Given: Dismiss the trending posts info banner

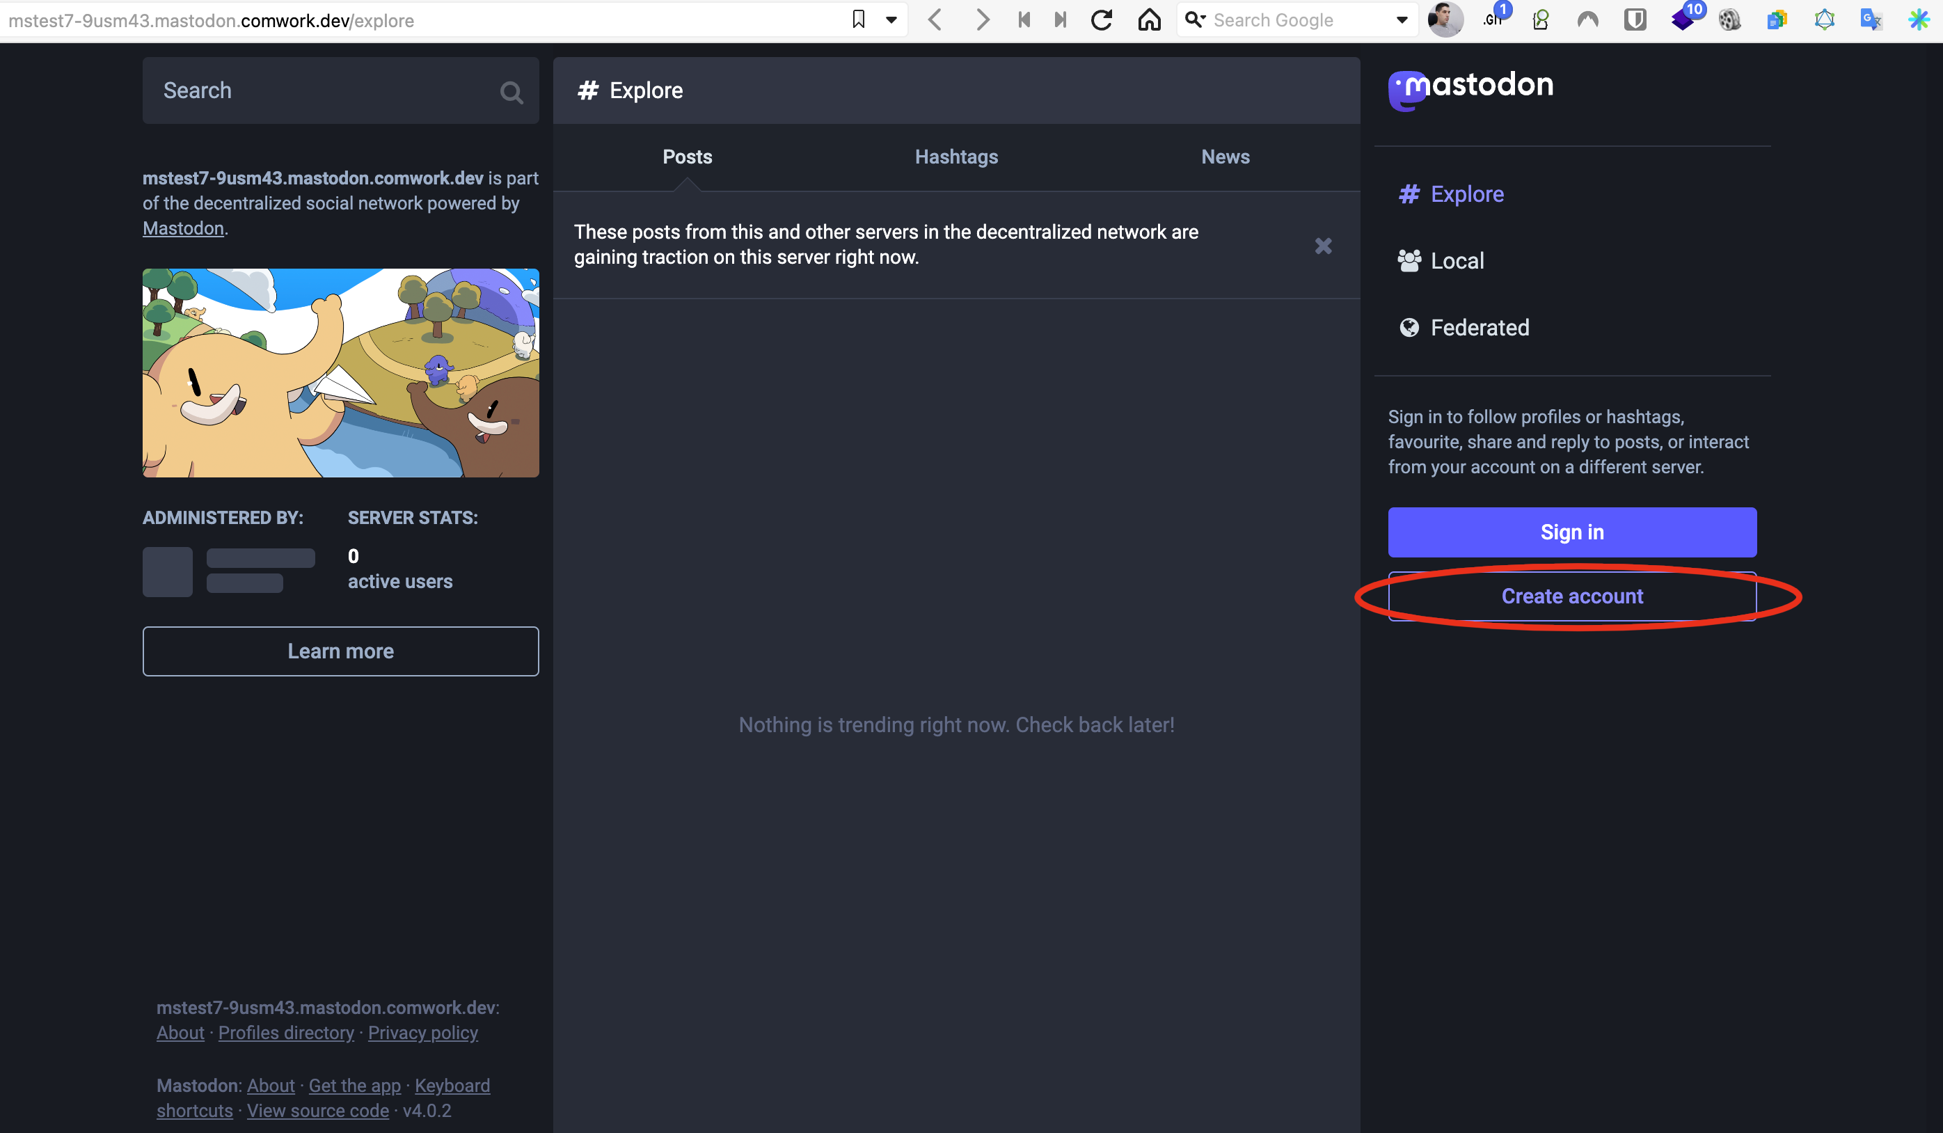Looking at the screenshot, I should point(1323,246).
